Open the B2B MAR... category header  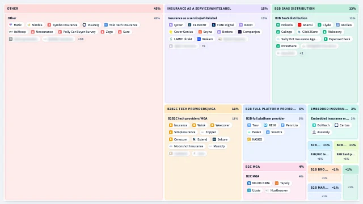coord(324,188)
